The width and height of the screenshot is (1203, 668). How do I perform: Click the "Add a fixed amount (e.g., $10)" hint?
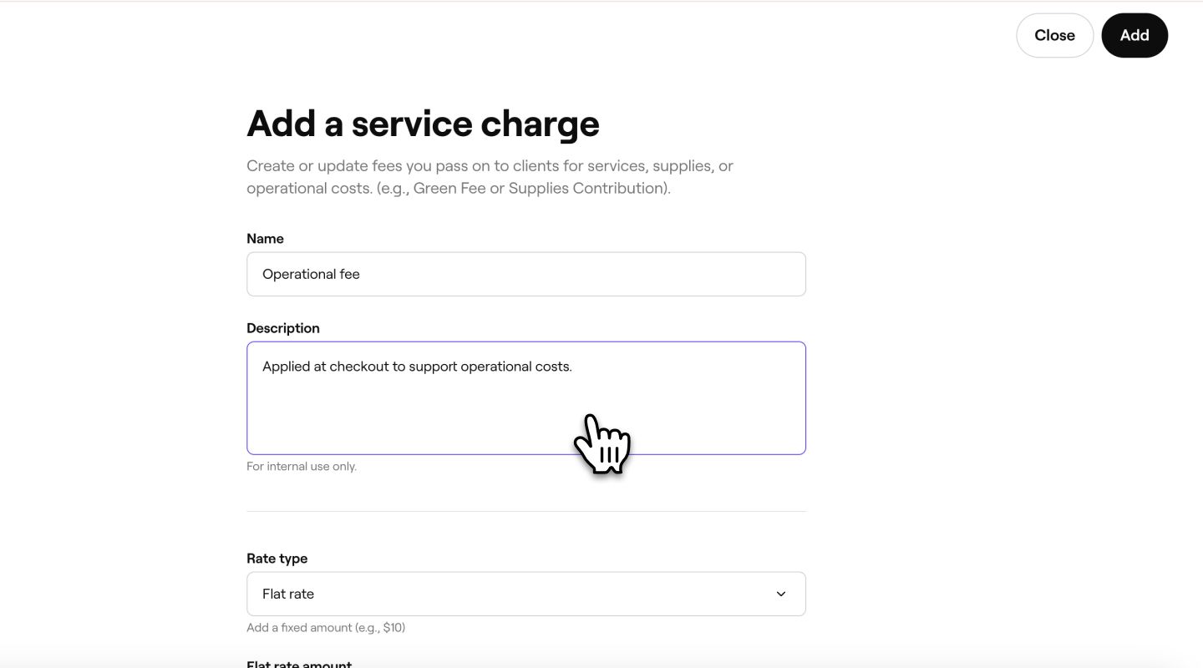point(325,627)
